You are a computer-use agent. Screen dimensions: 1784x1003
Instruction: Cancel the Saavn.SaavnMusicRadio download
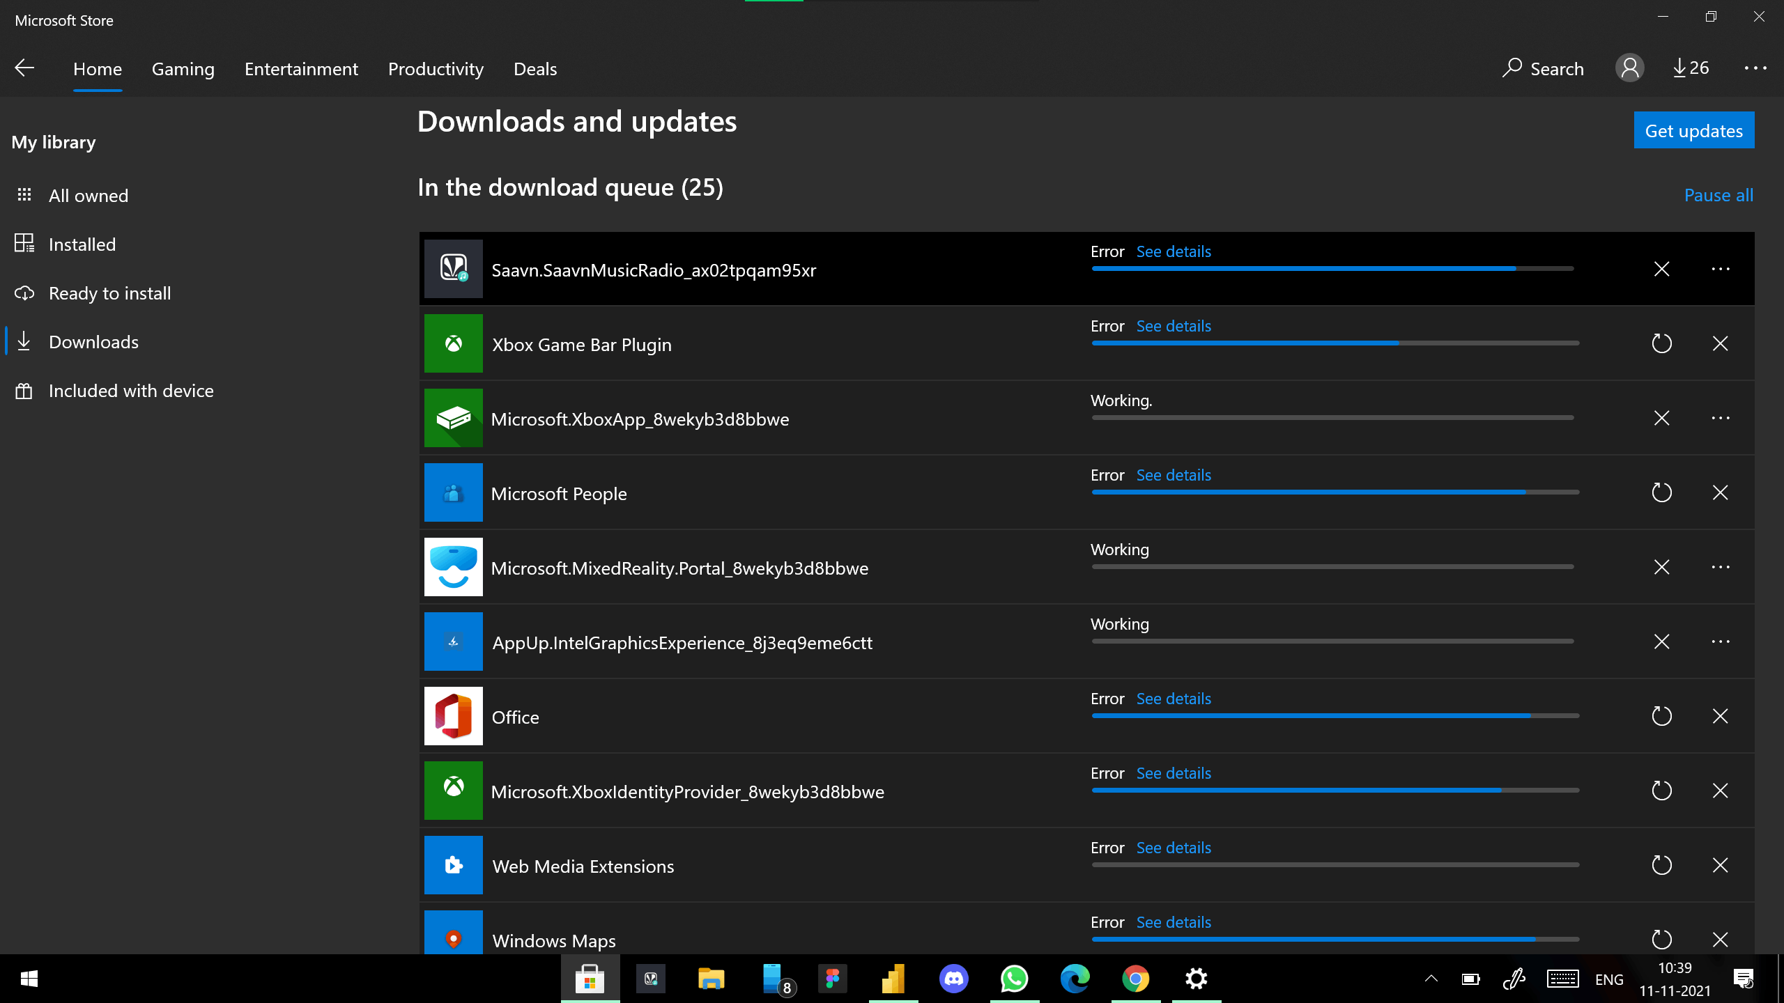point(1661,269)
